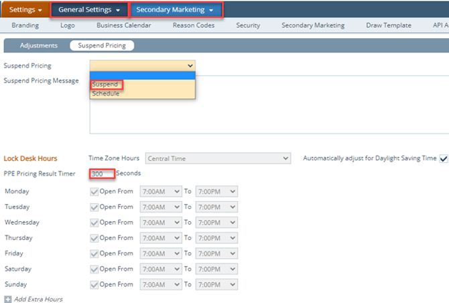Click Add Extra Hours link
The width and height of the screenshot is (449, 303).
[x=38, y=299]
